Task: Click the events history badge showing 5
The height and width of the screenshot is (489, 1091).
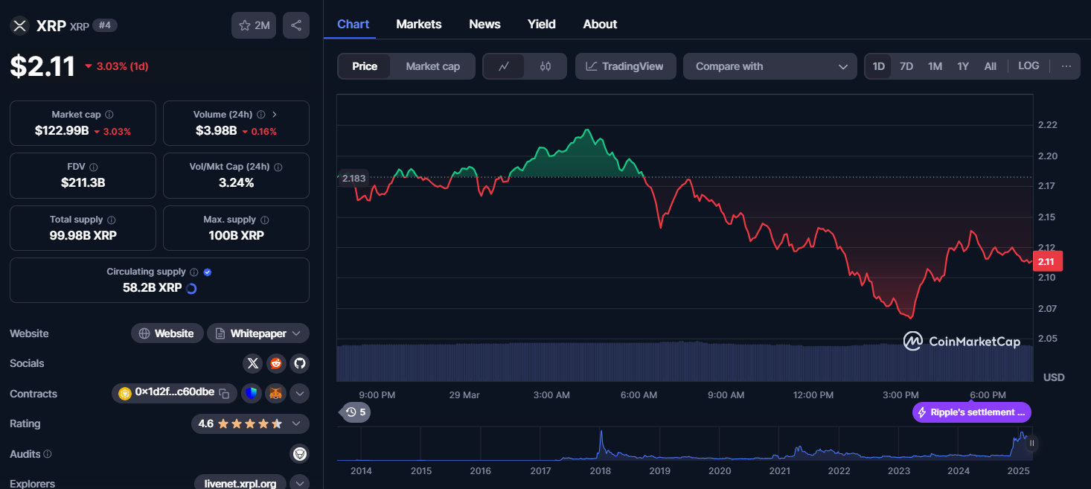Action: pyautogui.click(x=356, y=412)
